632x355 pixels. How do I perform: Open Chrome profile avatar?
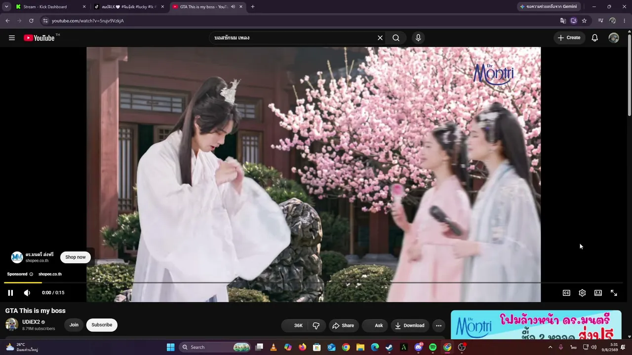click(x=612, y=21)
